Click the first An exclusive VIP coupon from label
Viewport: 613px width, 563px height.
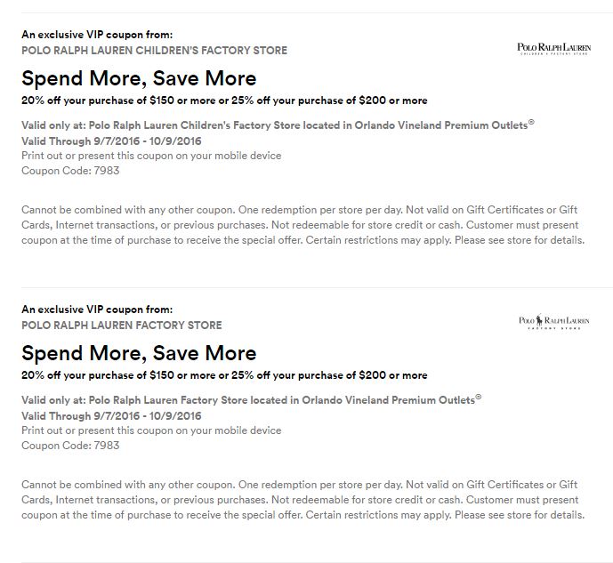tap(91, 35)
